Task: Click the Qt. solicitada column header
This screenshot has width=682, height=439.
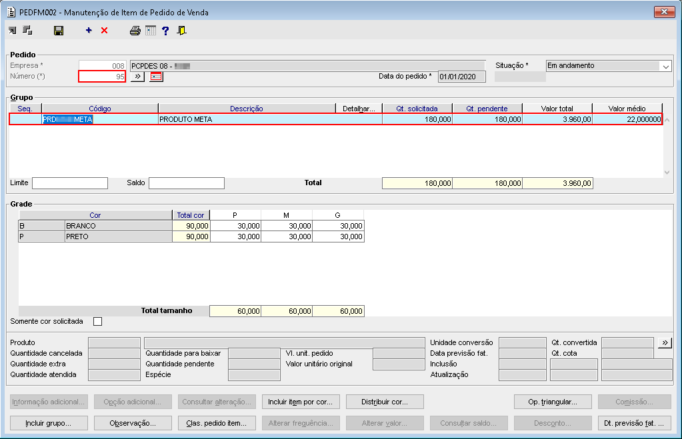Action: coord(417,109)
